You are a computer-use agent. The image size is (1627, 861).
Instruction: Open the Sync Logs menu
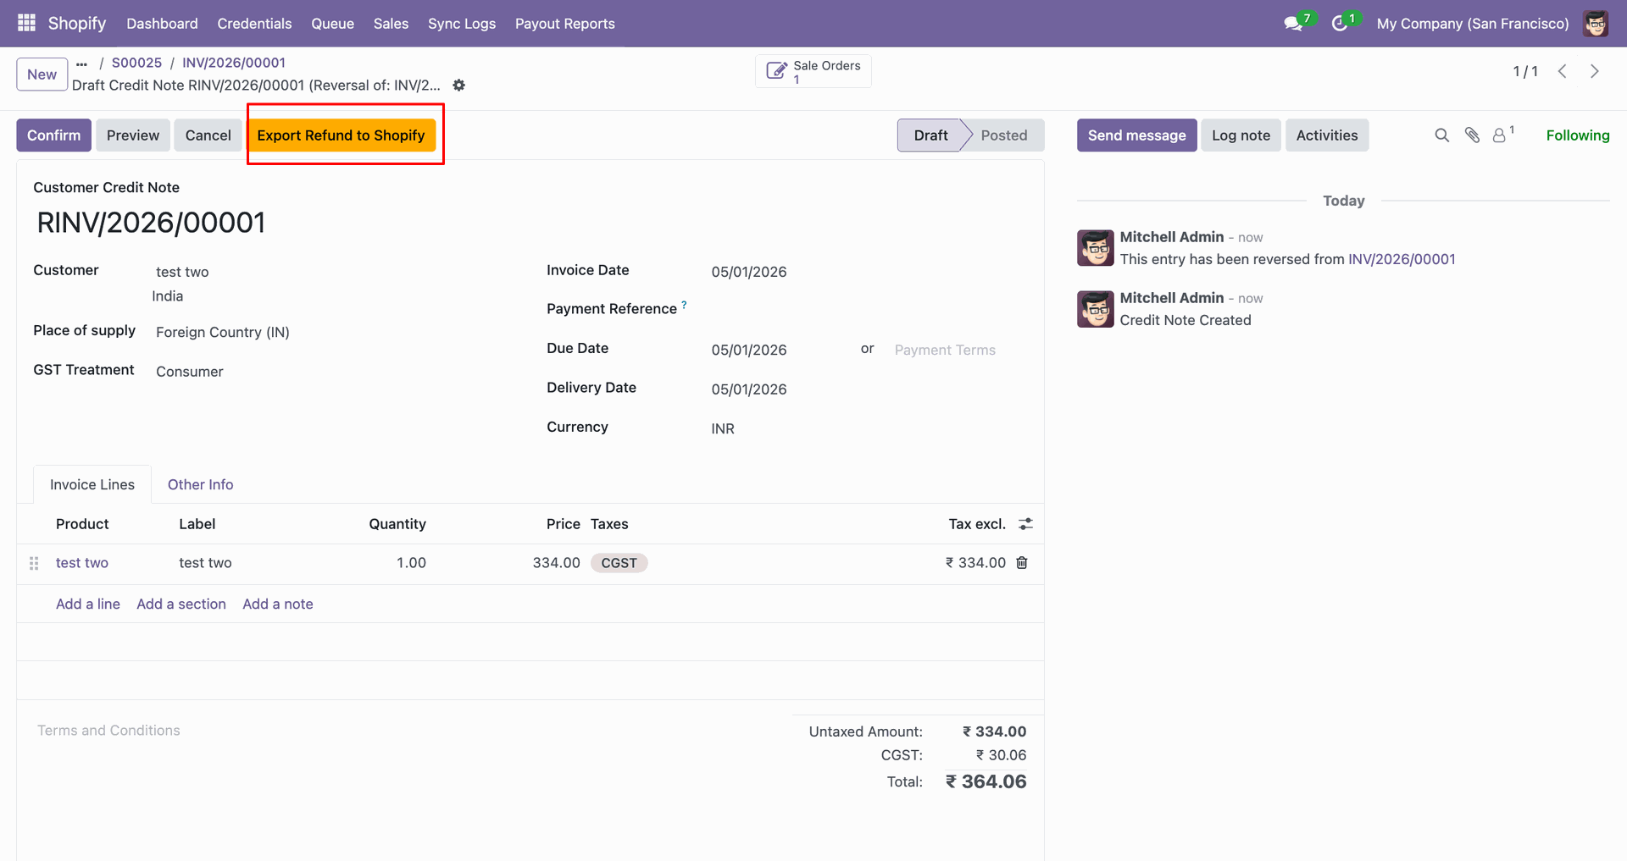pyautogui.click(x=462, y=24)
